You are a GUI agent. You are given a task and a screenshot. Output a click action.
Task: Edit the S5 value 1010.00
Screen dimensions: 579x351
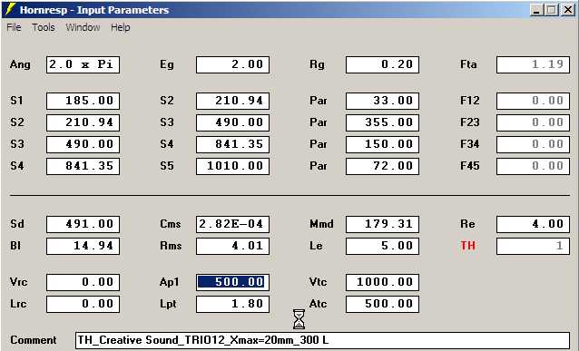click(x=232, y=166)
